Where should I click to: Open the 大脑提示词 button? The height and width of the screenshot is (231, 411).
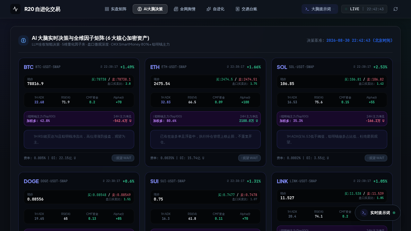pyautogui.click(x=319, y=9)
